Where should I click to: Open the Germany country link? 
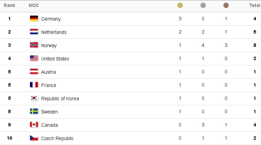click(51, 19)
